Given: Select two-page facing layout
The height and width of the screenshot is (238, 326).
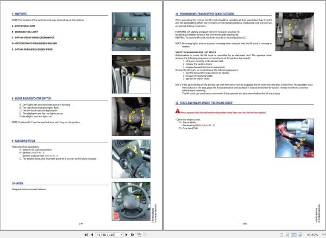Looking at the screenshot, I should (x=294, y=235).
